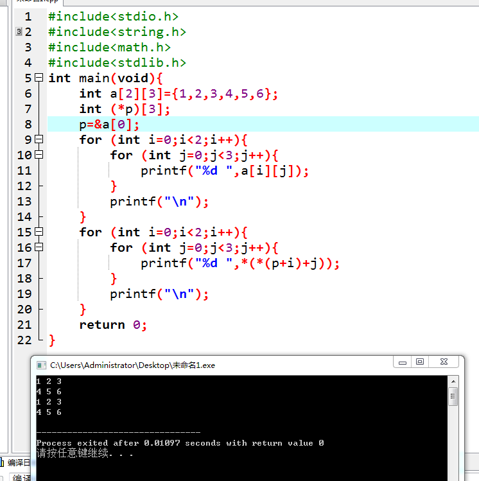The height and width of the screenshot is (481, 479).
Task: Click the "Process exited after 0.01097 seconds" message
Action: click(x=180, y=443)
